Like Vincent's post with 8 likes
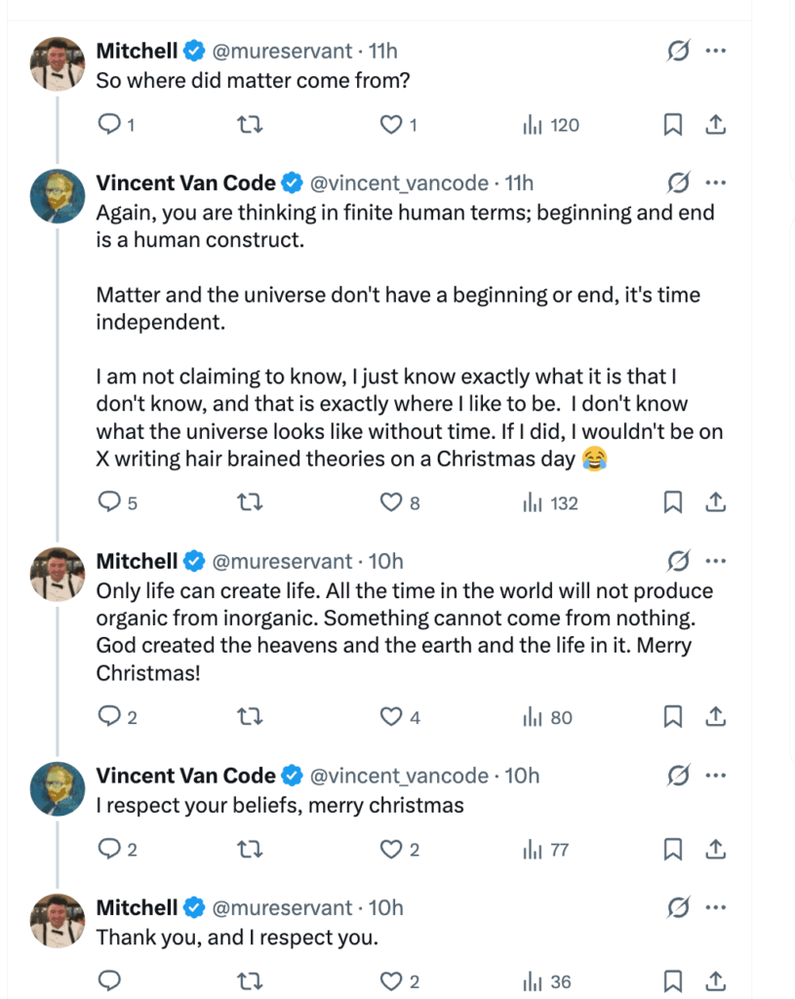This screenshot has width=795, height=999. tap(391, 503)
